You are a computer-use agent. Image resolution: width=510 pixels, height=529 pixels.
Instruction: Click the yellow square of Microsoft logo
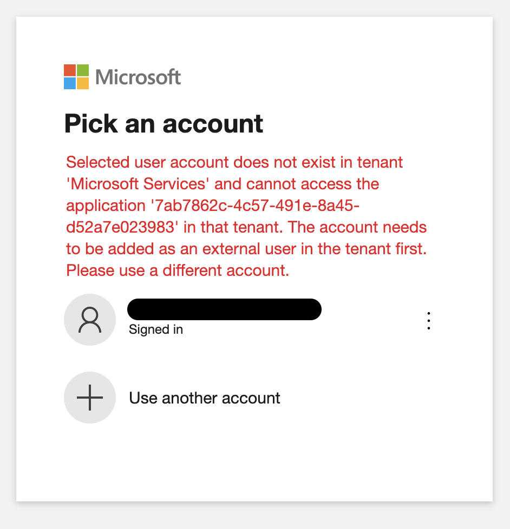[83, 83]
